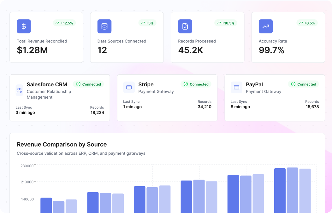Click the Cross-source validation subtitle
Image resolution: width=332 pixels, height=213 pixels.
[x=81, y=153]
